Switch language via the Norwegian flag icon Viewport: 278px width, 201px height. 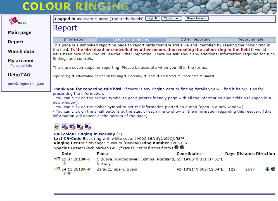click(x=13, y=21)
